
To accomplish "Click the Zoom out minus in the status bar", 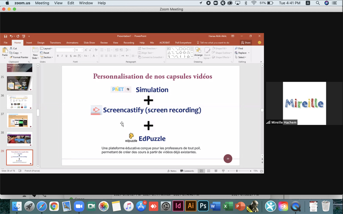I will (229, 171).
